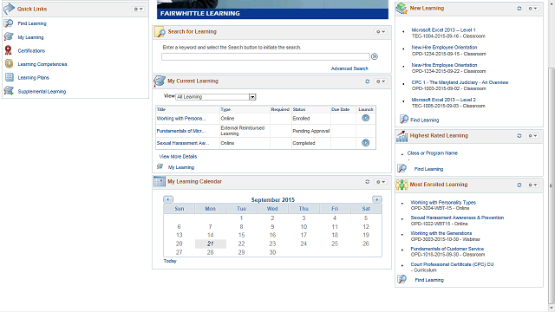Click the search icon beside the keyword field
Viewport: 555px width, 312px height.
point(375,56)
